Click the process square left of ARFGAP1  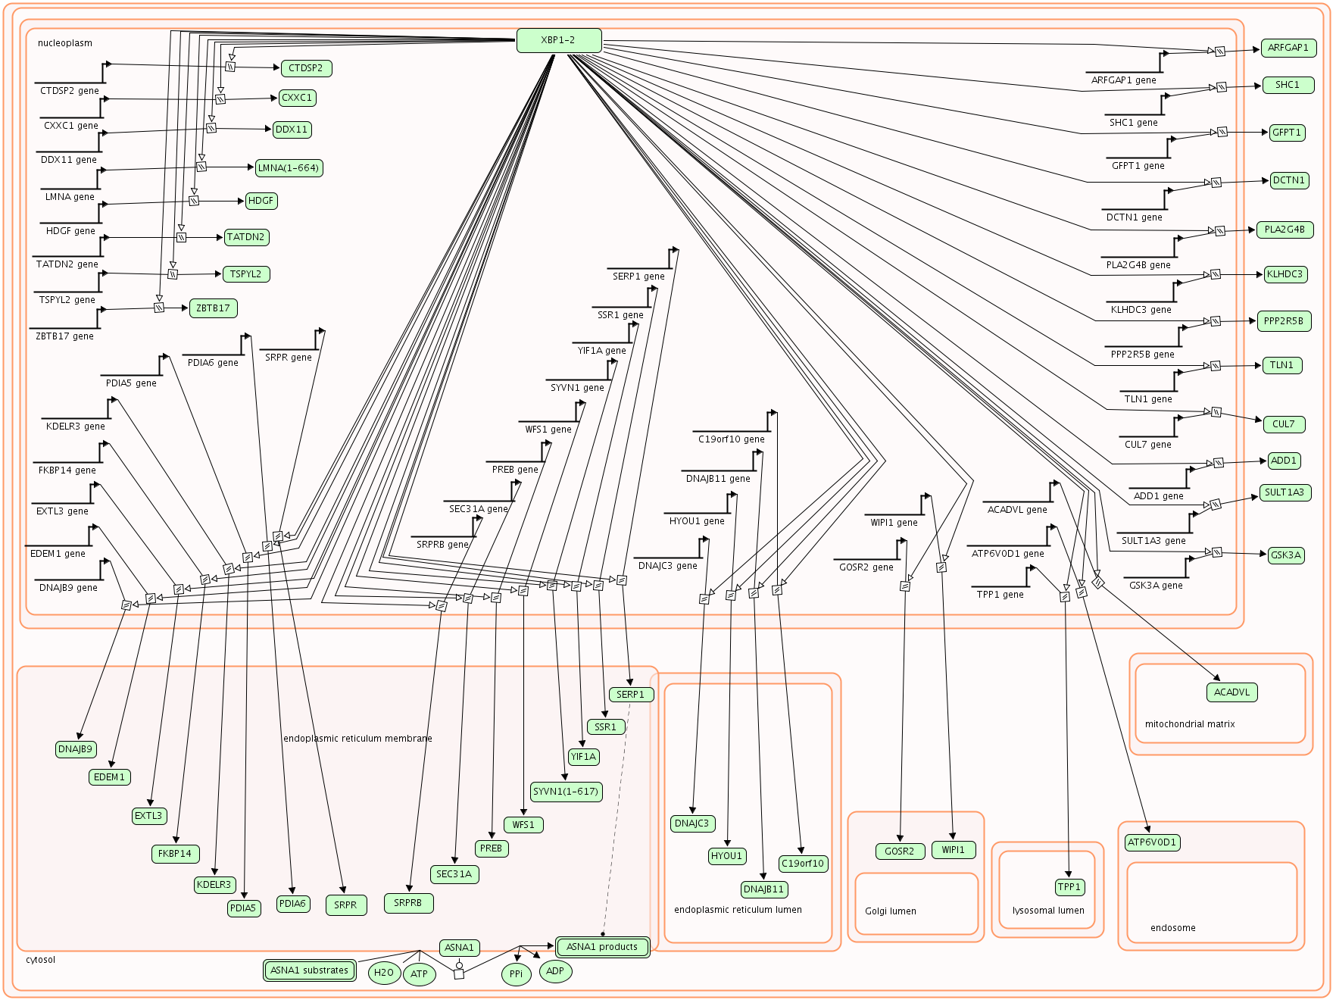click(1220, 52)
